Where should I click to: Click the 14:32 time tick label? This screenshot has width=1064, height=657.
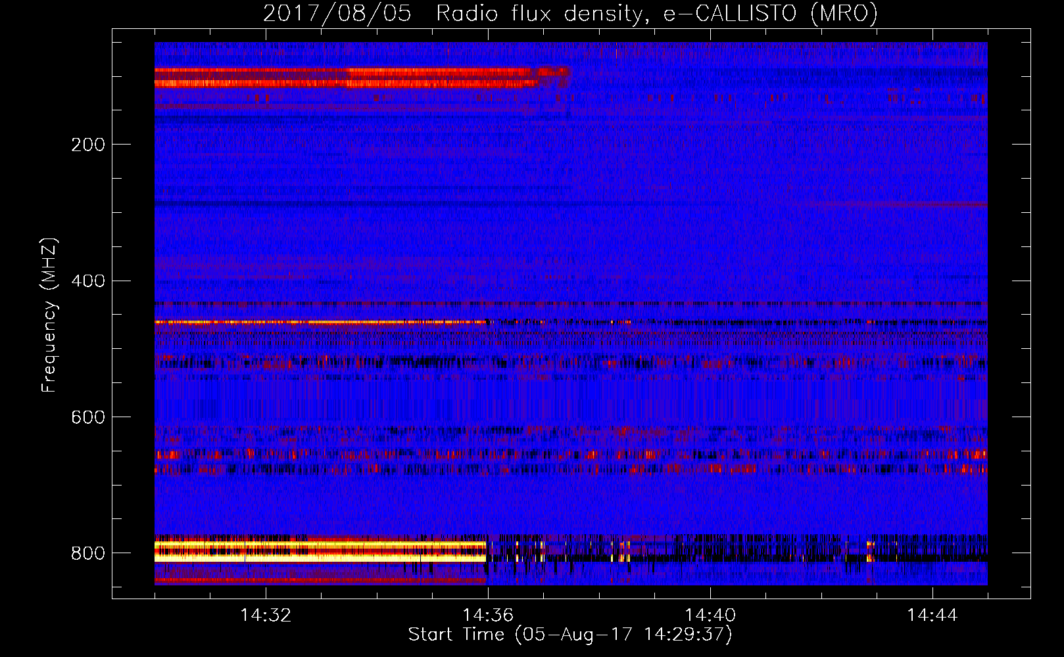click(x=266, y=615)
